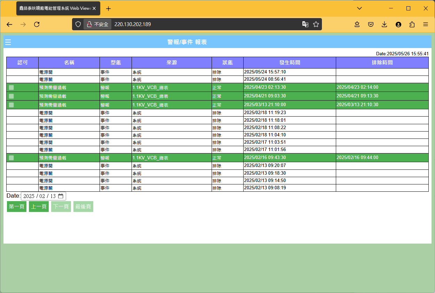The width and height of the screenshot is (435, 293).
Task: Click 最後頁 last page button
Action: tap(83, 206)
